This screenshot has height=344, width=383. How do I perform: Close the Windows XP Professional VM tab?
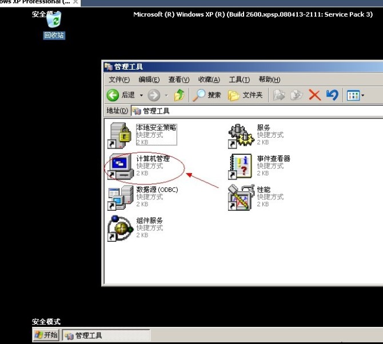75,2
